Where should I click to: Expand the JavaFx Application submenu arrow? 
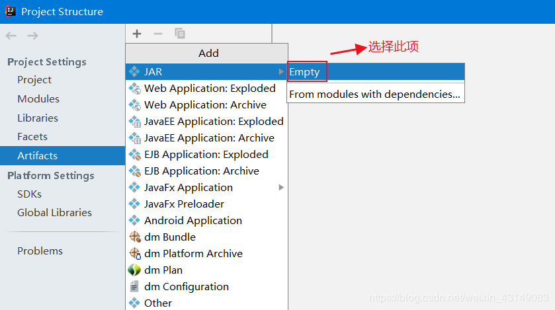pyautogui.click(x=281, y=187)
